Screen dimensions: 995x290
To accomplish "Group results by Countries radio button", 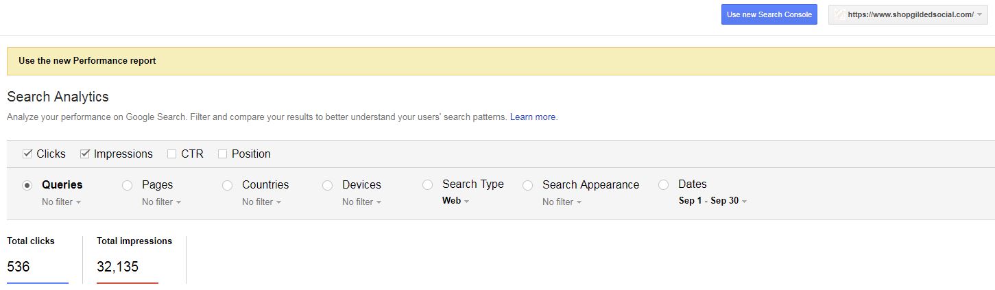I will [x=228, y=185].
